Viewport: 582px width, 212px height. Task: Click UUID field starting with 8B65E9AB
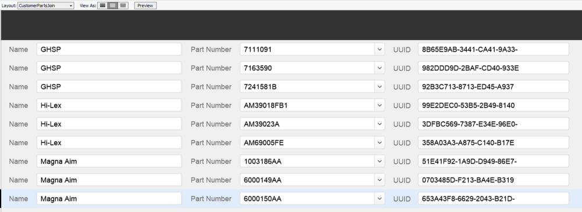[494, 49]
